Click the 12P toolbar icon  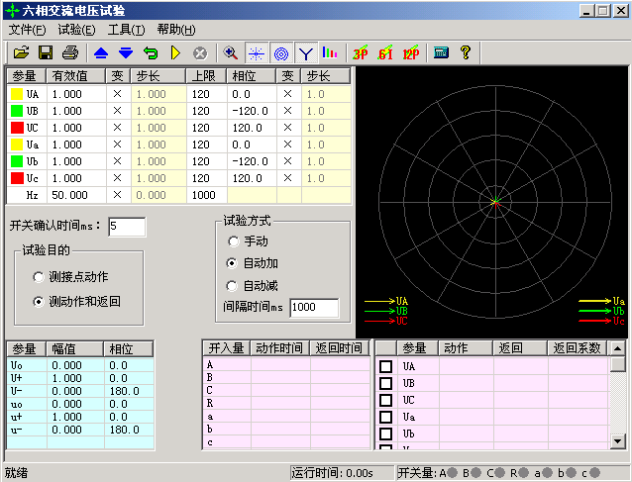409,52
